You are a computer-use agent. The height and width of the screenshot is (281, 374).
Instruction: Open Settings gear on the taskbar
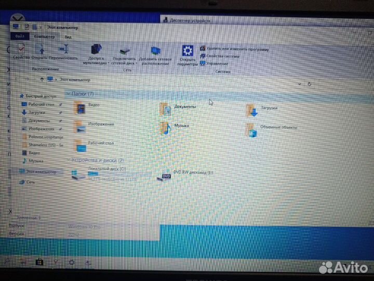point(72,262)
